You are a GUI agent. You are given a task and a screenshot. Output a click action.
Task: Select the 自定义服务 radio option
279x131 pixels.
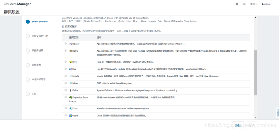[x=63, y=27]
